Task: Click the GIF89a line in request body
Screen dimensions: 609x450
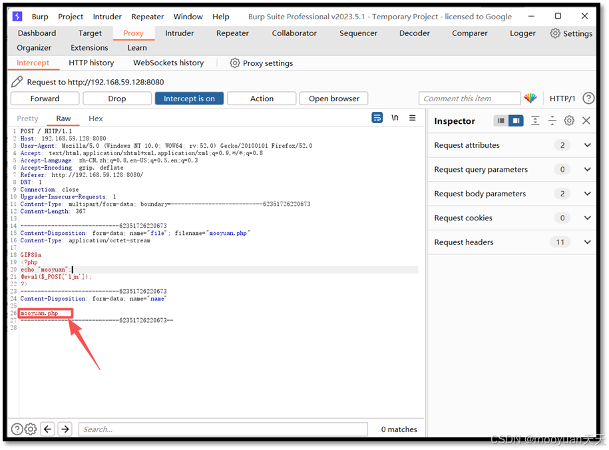Action: point(31,255)
